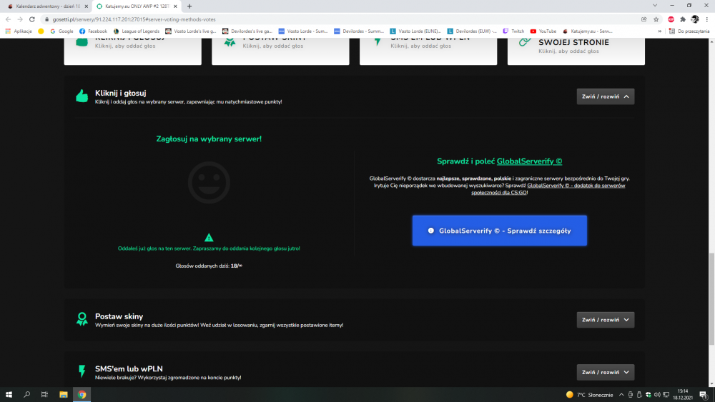
Task: Click the SWOJEJ STRONIE card
Action: (x=576, y=51)
